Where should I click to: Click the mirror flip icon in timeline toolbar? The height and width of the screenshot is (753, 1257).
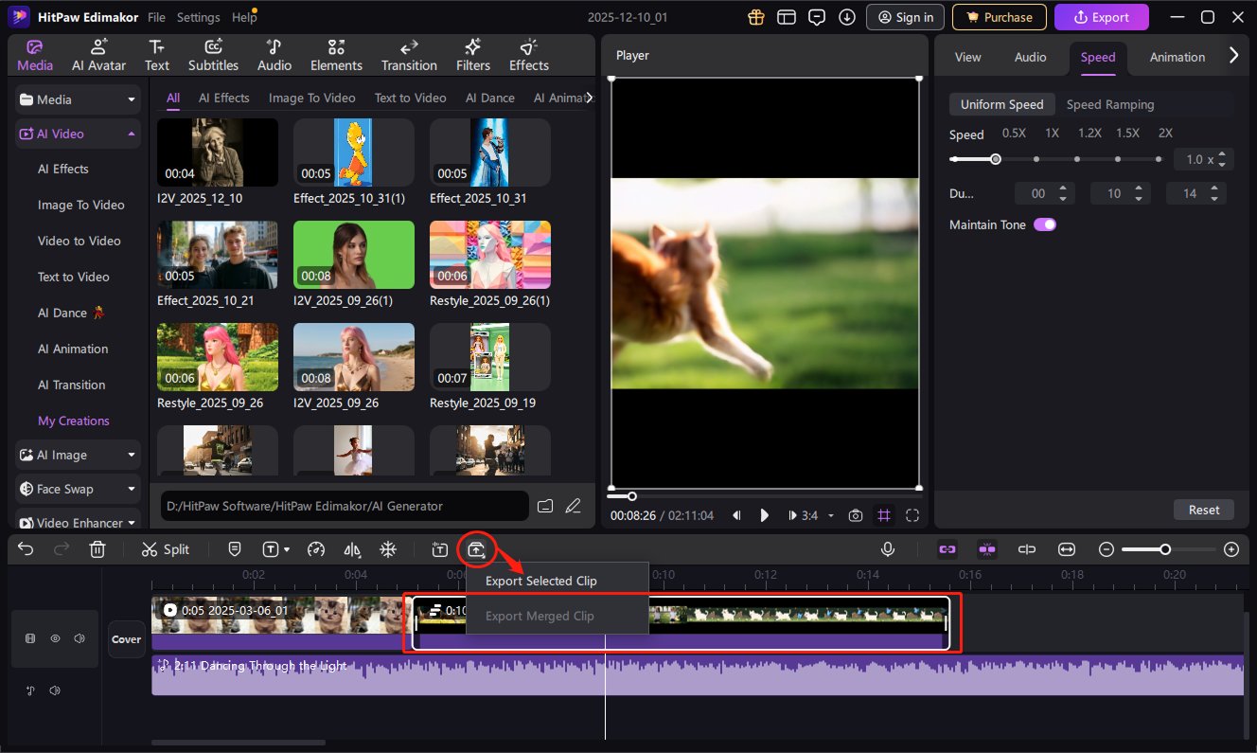(352, 549)
